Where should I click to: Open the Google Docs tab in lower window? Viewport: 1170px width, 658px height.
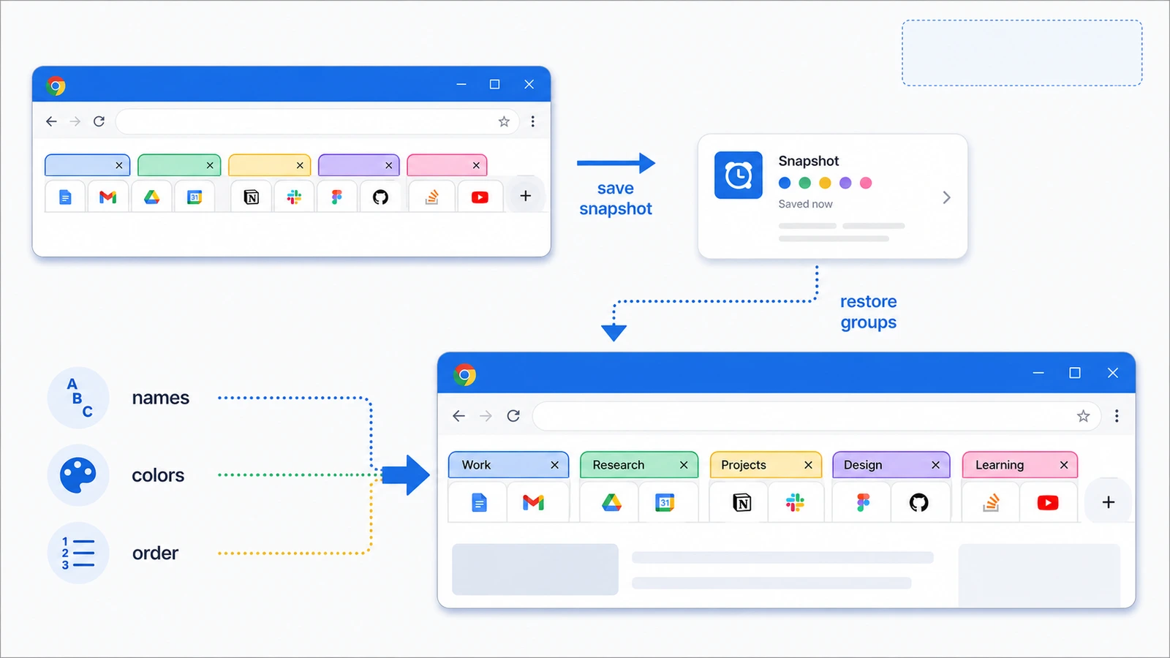(x=479, y=503)
